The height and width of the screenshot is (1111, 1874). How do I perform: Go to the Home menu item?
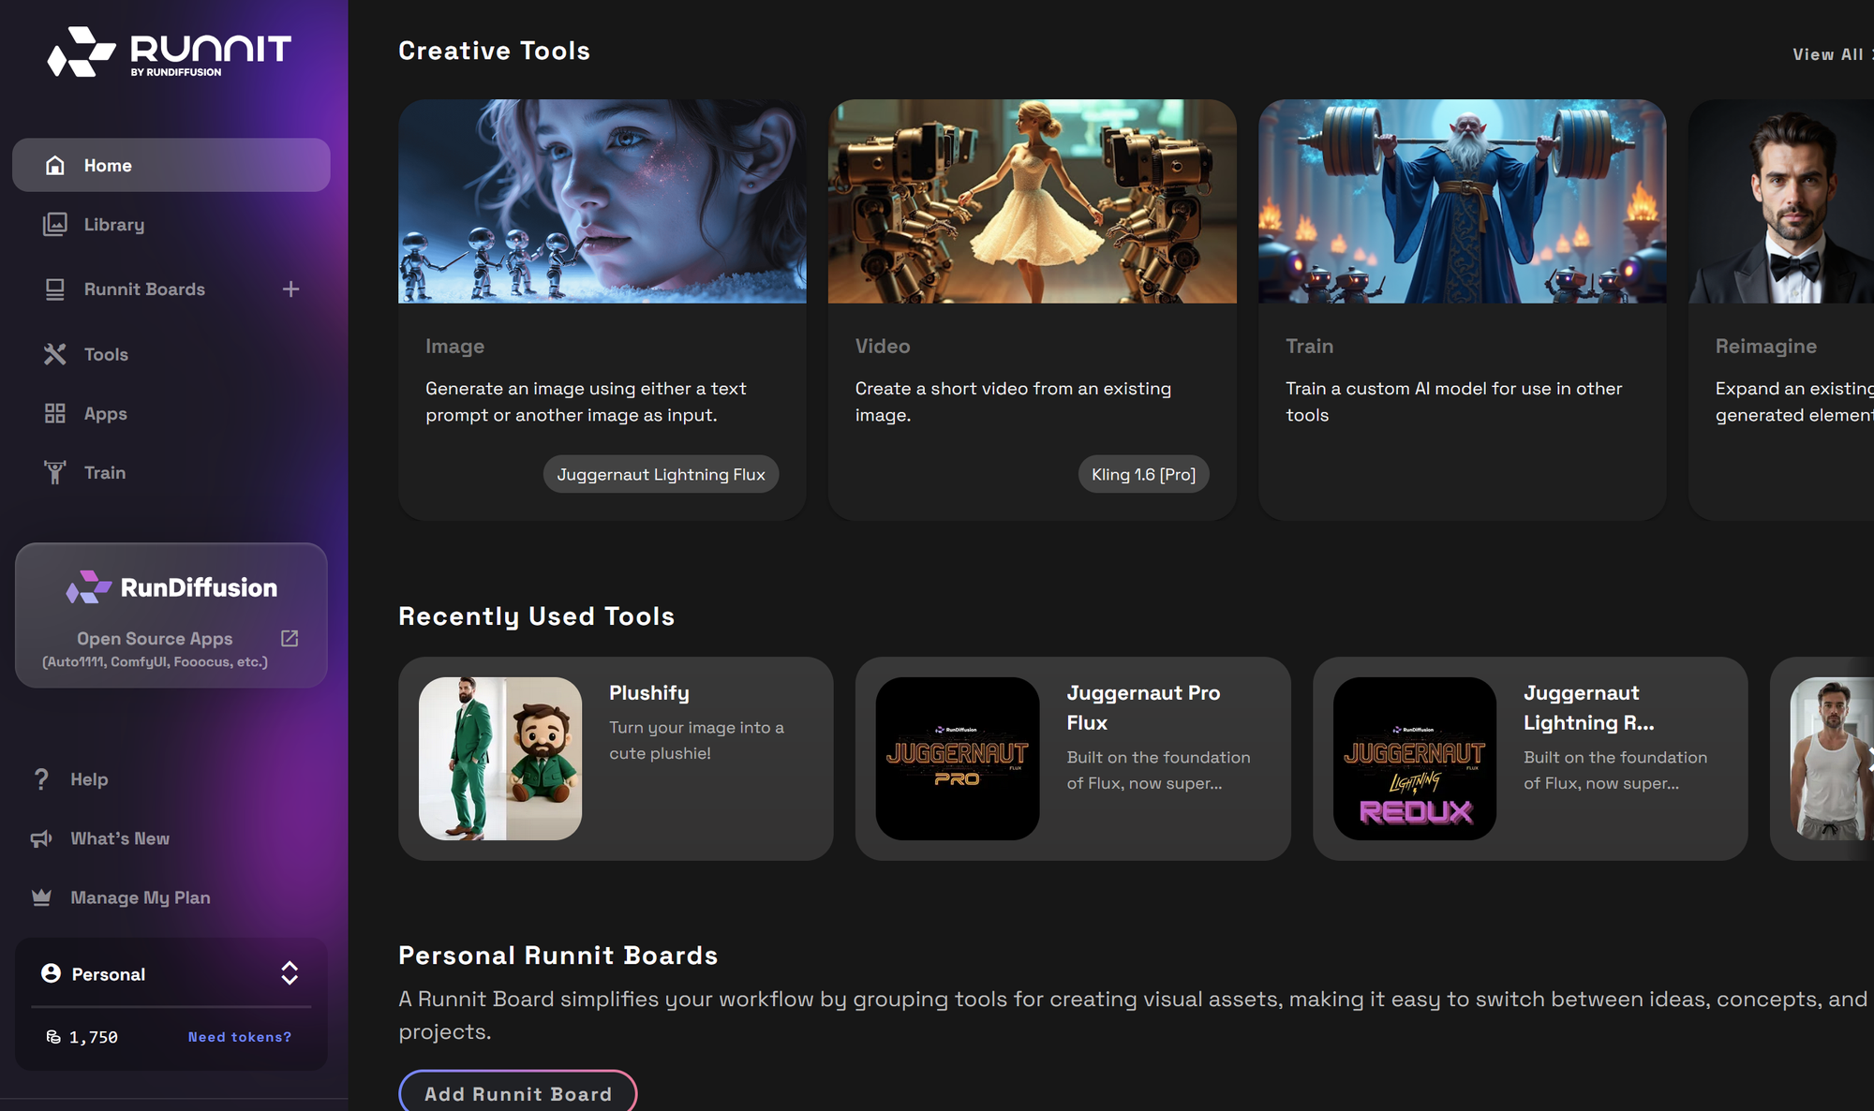point(171,165)
